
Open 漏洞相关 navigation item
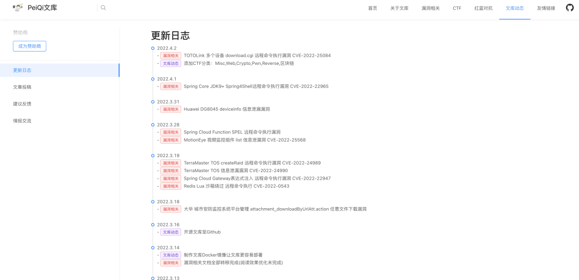[430, 8]
